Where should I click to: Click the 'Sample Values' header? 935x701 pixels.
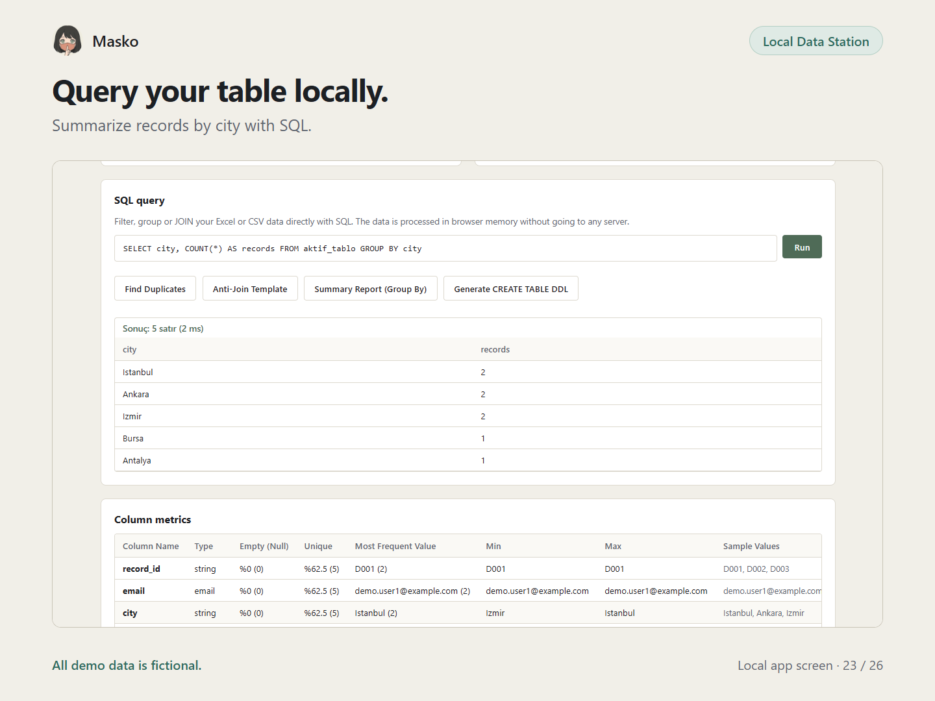(751, 546)
